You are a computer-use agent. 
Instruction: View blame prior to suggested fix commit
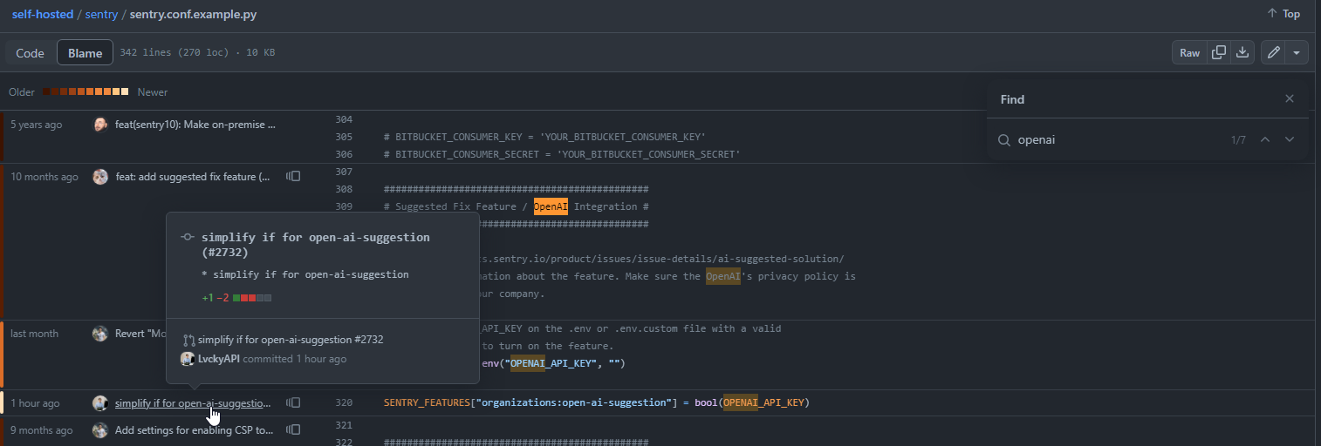tap(293, 177)
